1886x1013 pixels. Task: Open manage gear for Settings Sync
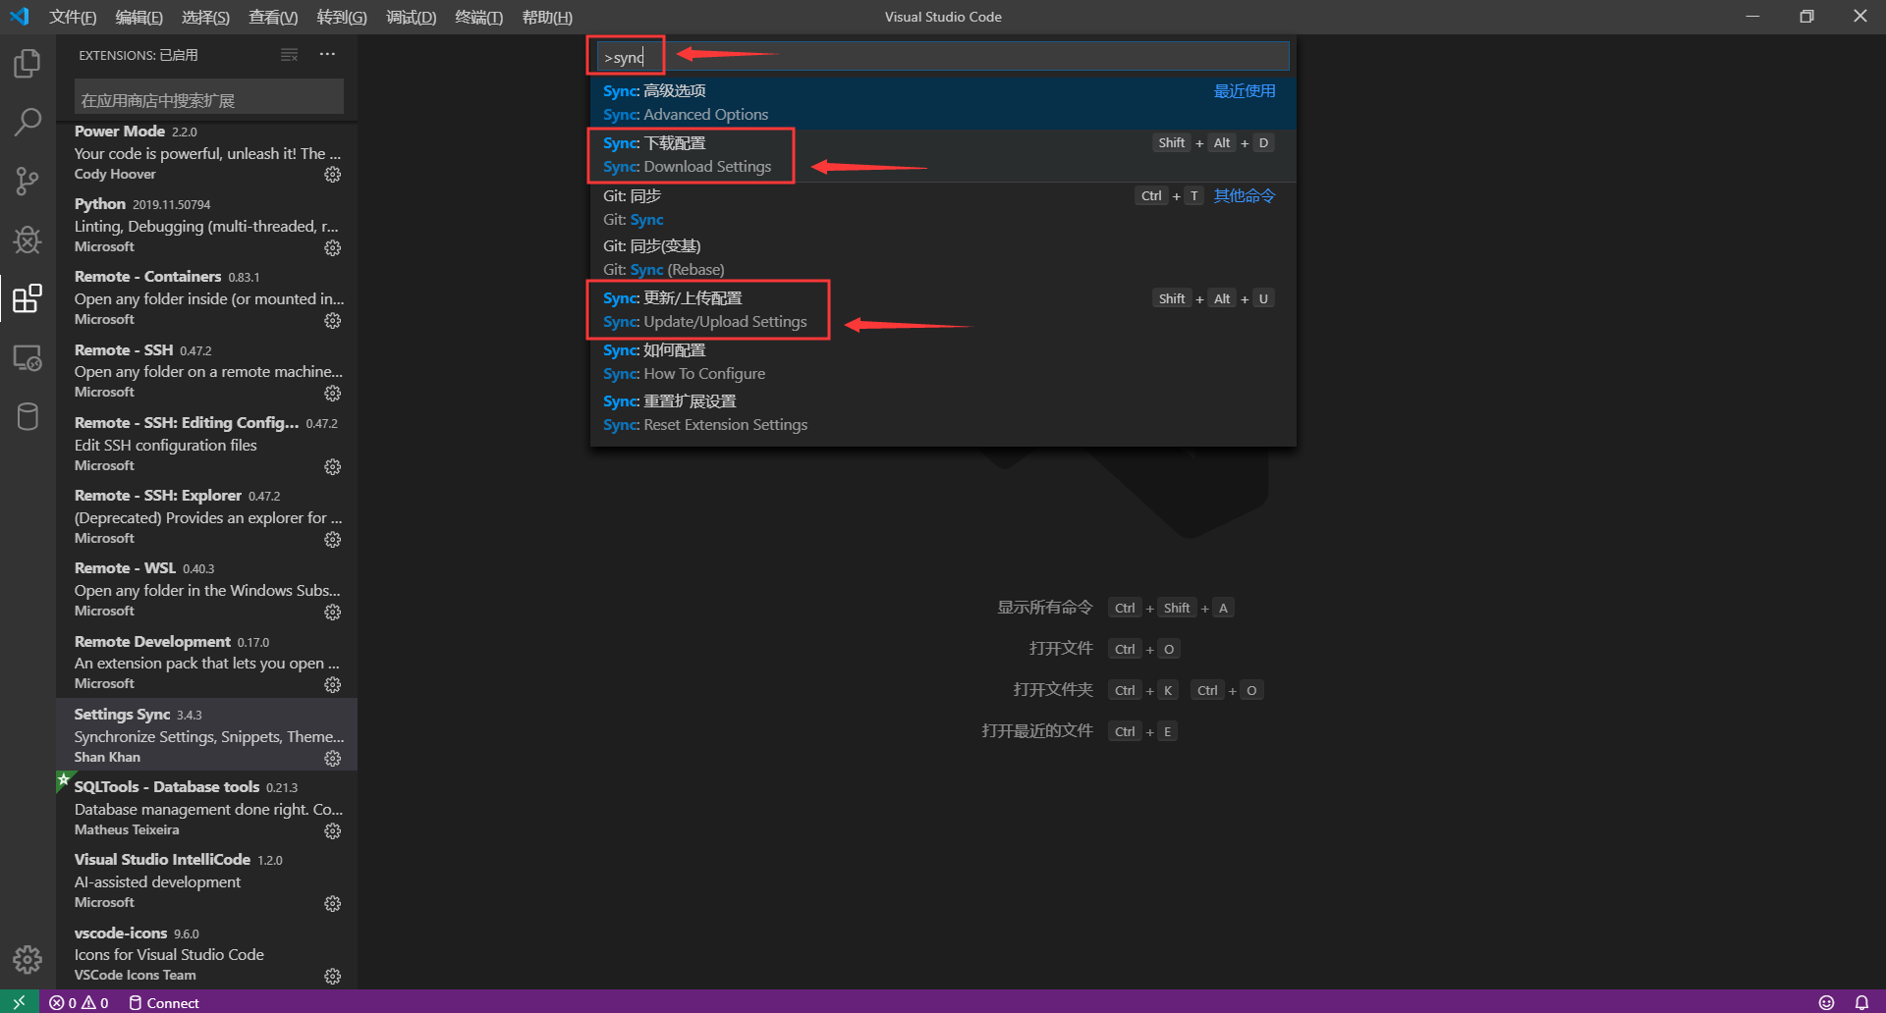333,758
